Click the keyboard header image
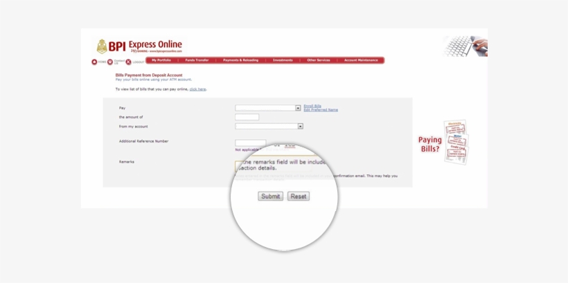 tap(465, 46)
